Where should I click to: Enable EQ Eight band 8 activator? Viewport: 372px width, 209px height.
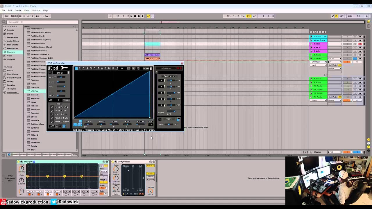(93, 194)
